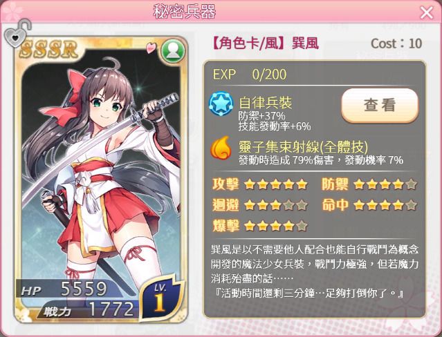
Task: Click the 戰力 1772 stat bar
Action: coord(89,309)
